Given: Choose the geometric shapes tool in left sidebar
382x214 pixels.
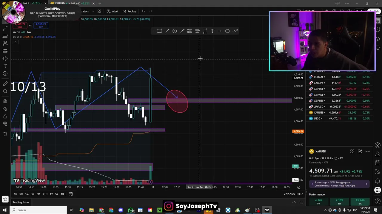Looking at the screenshot, I should click(5, 59).
